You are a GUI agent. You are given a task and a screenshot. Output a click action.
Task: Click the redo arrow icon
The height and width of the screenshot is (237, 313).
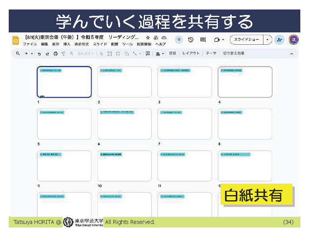click(x=47, y=54)
